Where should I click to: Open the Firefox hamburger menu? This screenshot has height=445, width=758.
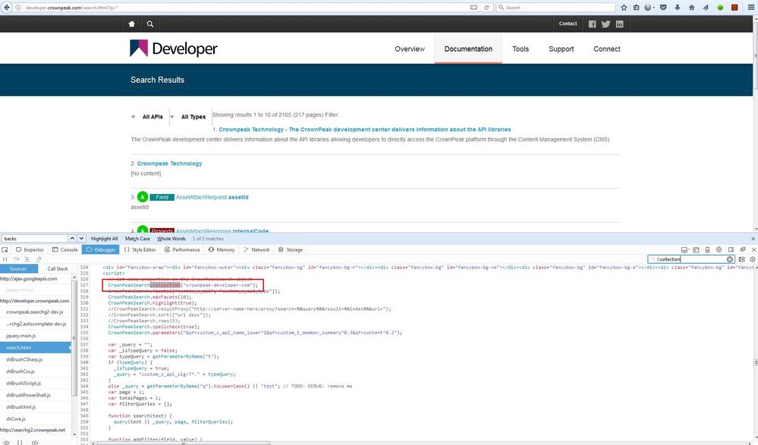(x=750, y=8)
